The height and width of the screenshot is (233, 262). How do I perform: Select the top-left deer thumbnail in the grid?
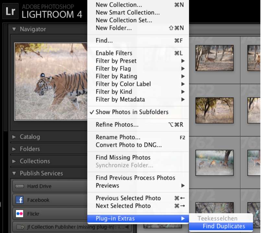coord(214,58)
